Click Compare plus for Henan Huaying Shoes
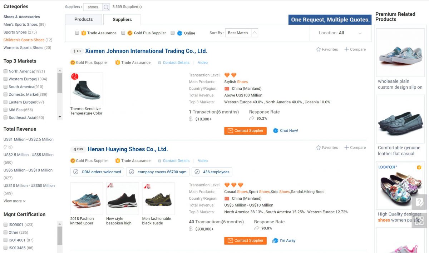 (x=346, y=148)
